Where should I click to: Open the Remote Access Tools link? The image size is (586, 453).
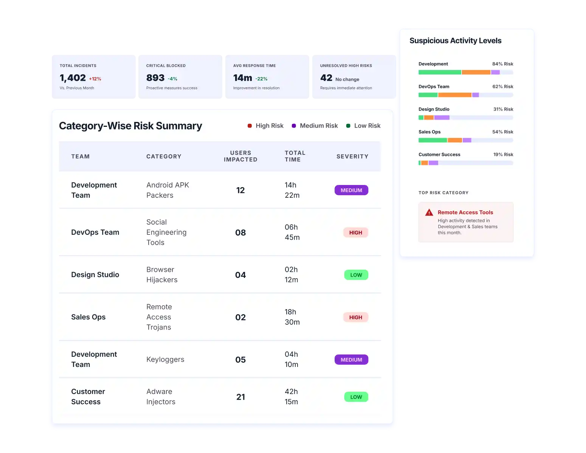[x=465, y=213]
